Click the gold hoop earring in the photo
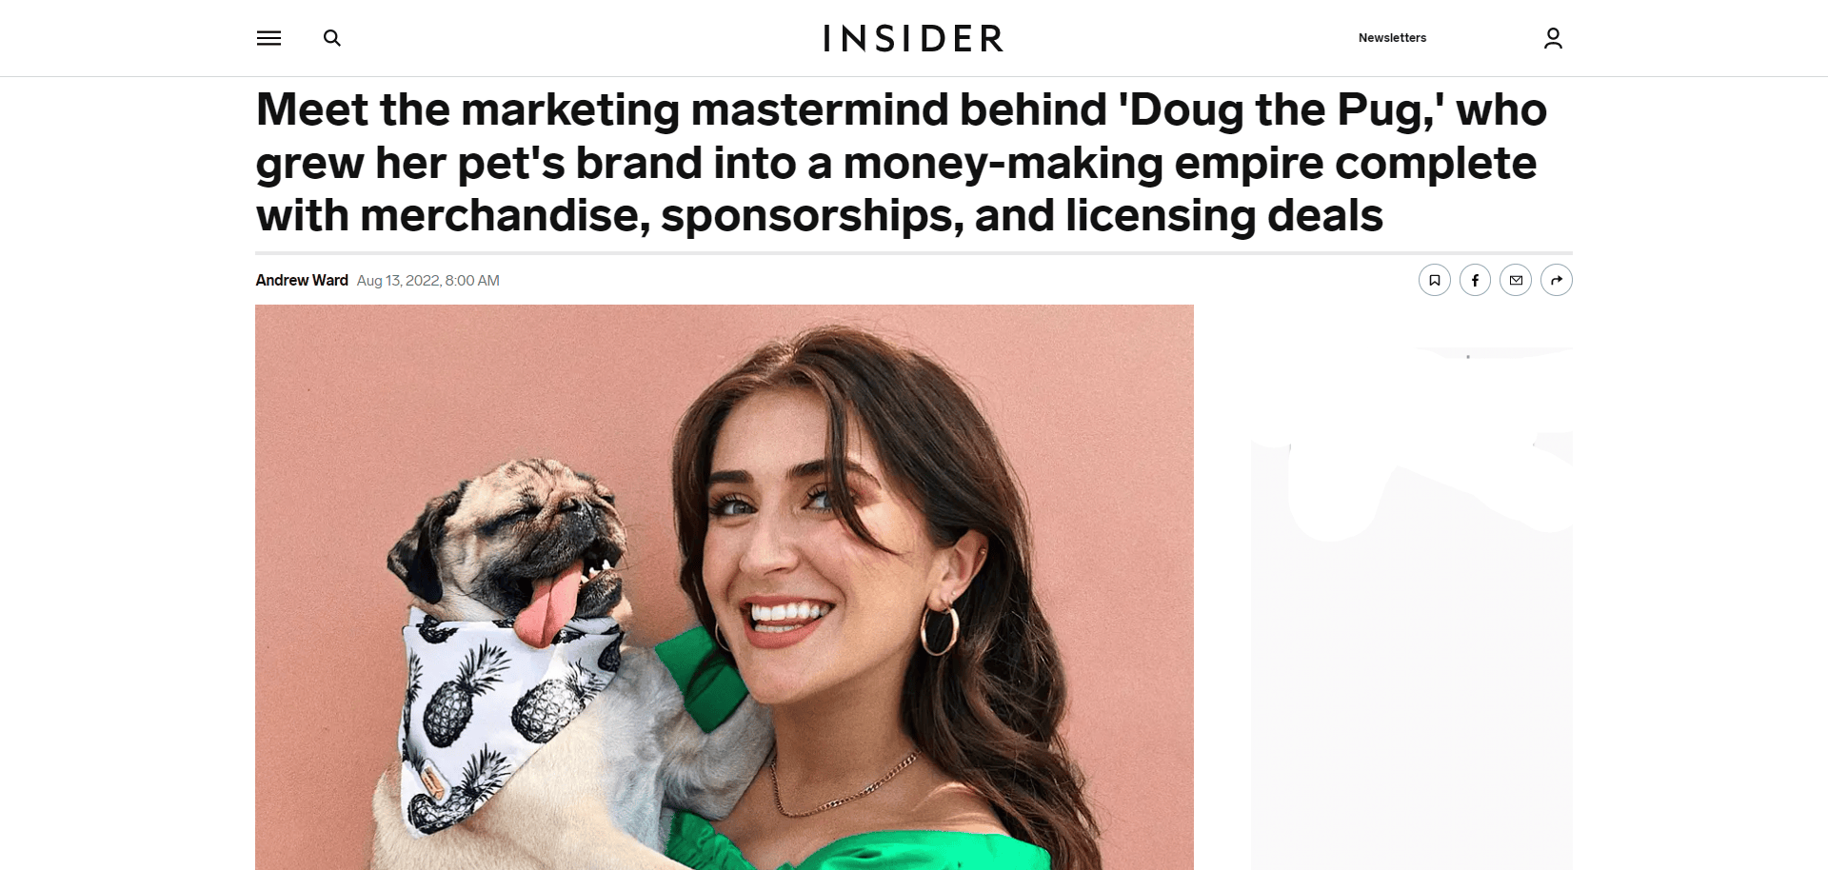 point(939,628)
